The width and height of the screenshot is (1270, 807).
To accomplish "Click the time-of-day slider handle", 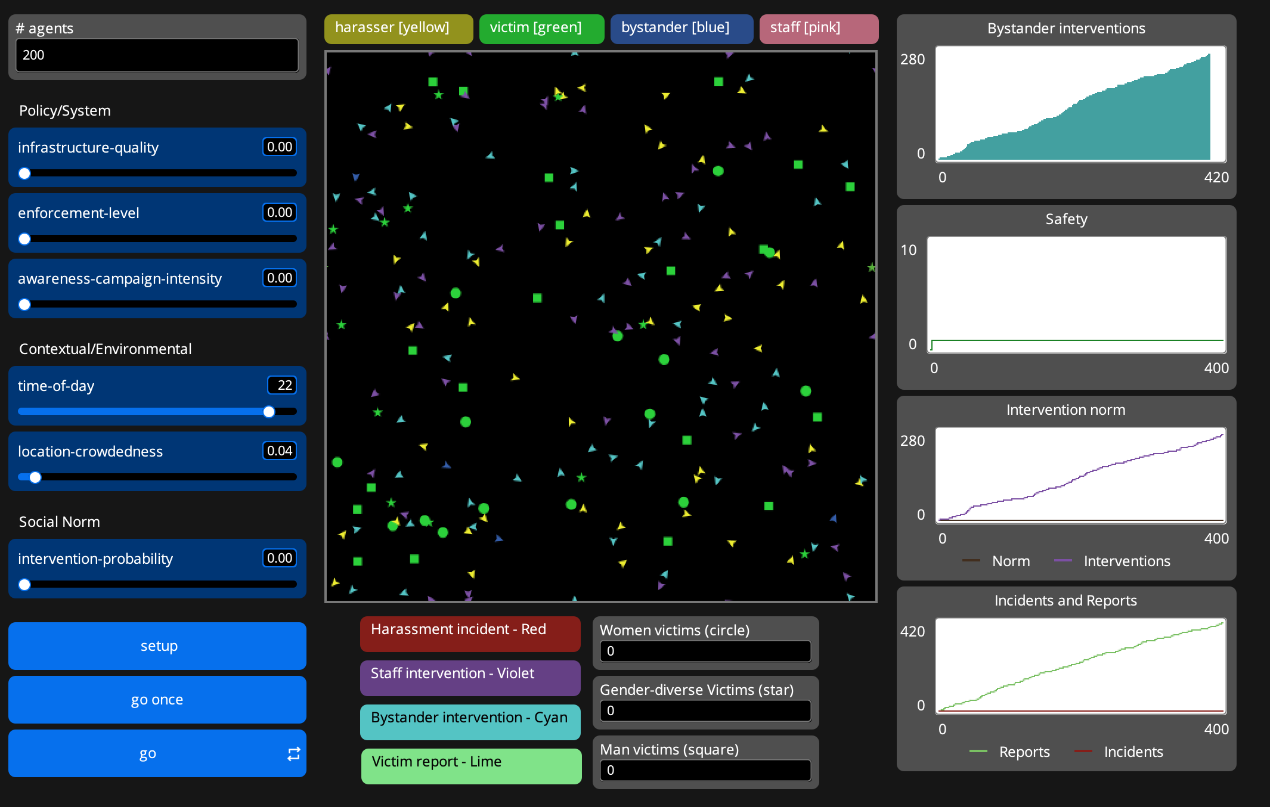I will coord(269,412).
